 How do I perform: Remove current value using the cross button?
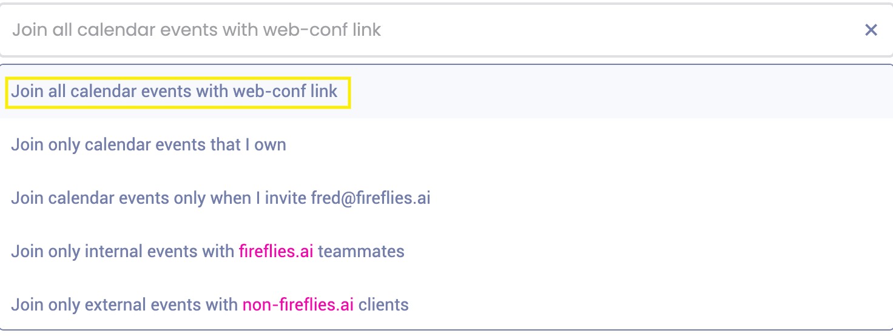click(x=871, y=30)
